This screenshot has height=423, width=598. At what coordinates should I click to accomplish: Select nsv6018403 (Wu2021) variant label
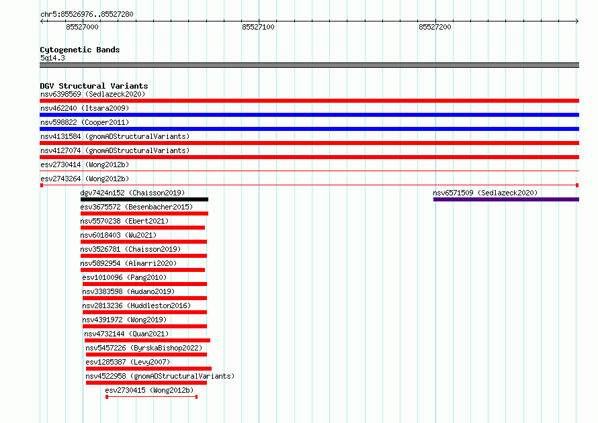point(118,235)
